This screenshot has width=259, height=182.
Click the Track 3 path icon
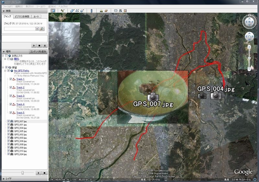pyautogui.click(x=14, y=96)
